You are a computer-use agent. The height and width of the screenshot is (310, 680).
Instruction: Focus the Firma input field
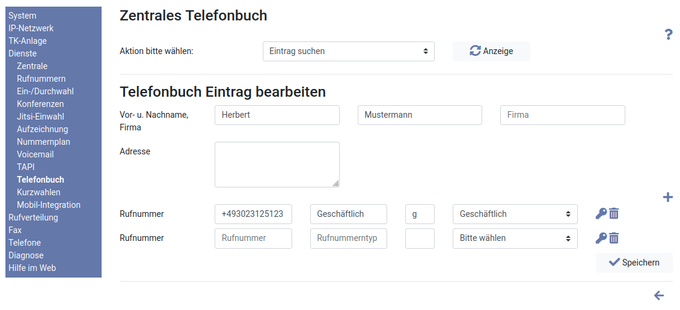pyautogui.click(x=562, y=115)
